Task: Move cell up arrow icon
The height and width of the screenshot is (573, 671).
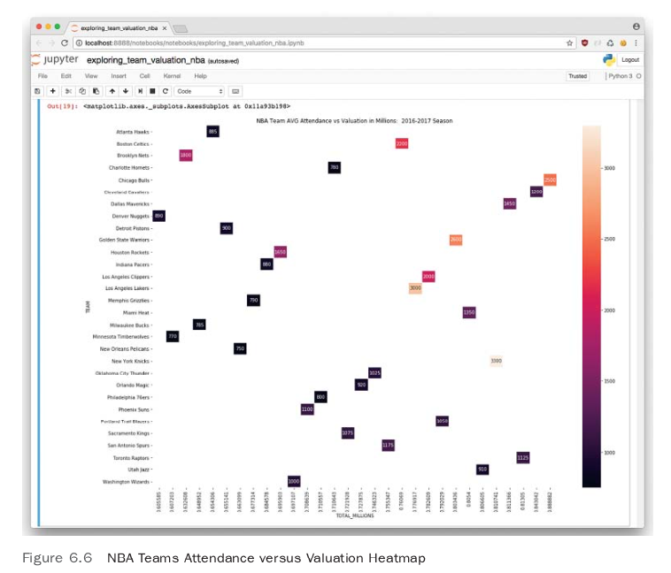Action: (x=112, y=91)
